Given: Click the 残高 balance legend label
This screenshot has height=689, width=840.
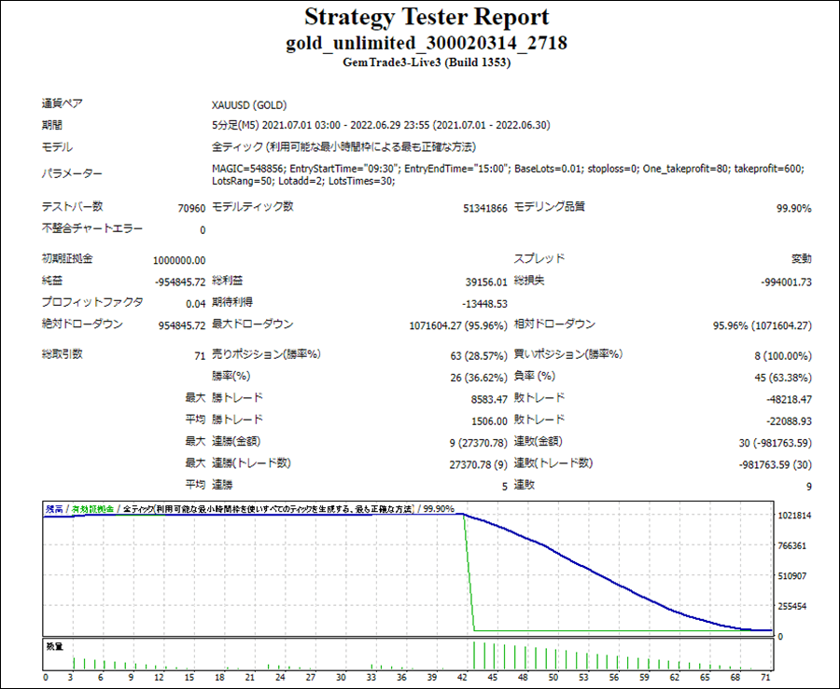Looking at the screenshot, I should click(x=54, y=509).
